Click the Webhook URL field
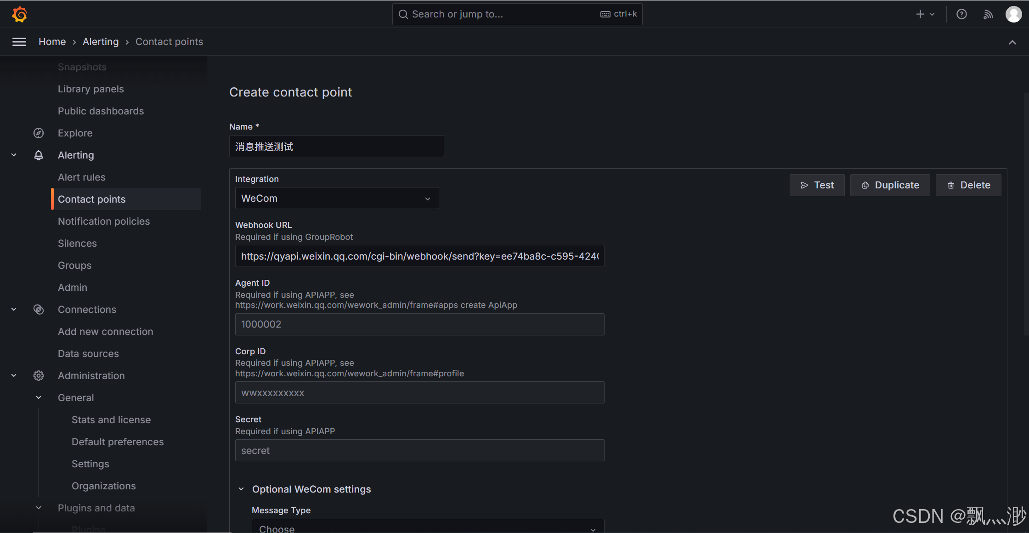The height and width of the screenshot is (533, 1029). click(x=420, y=256)
